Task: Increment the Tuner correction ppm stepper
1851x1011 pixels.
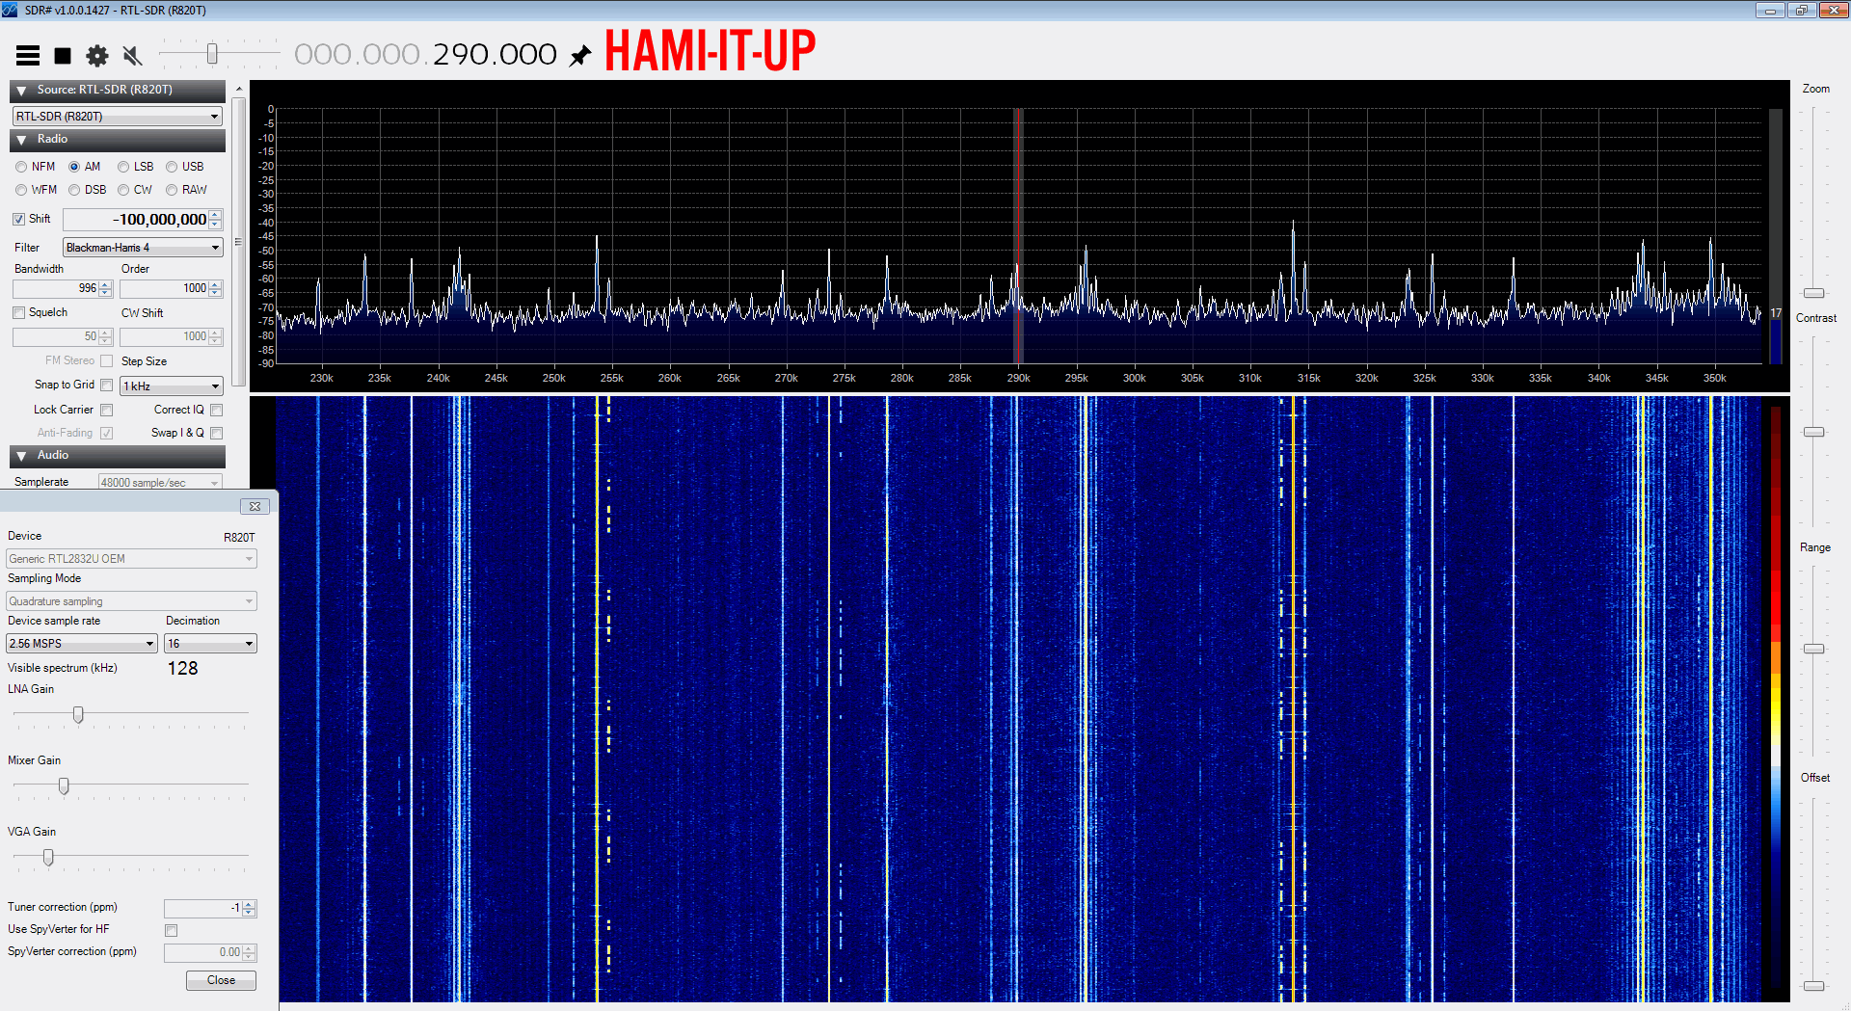Action: pos(250,904)
